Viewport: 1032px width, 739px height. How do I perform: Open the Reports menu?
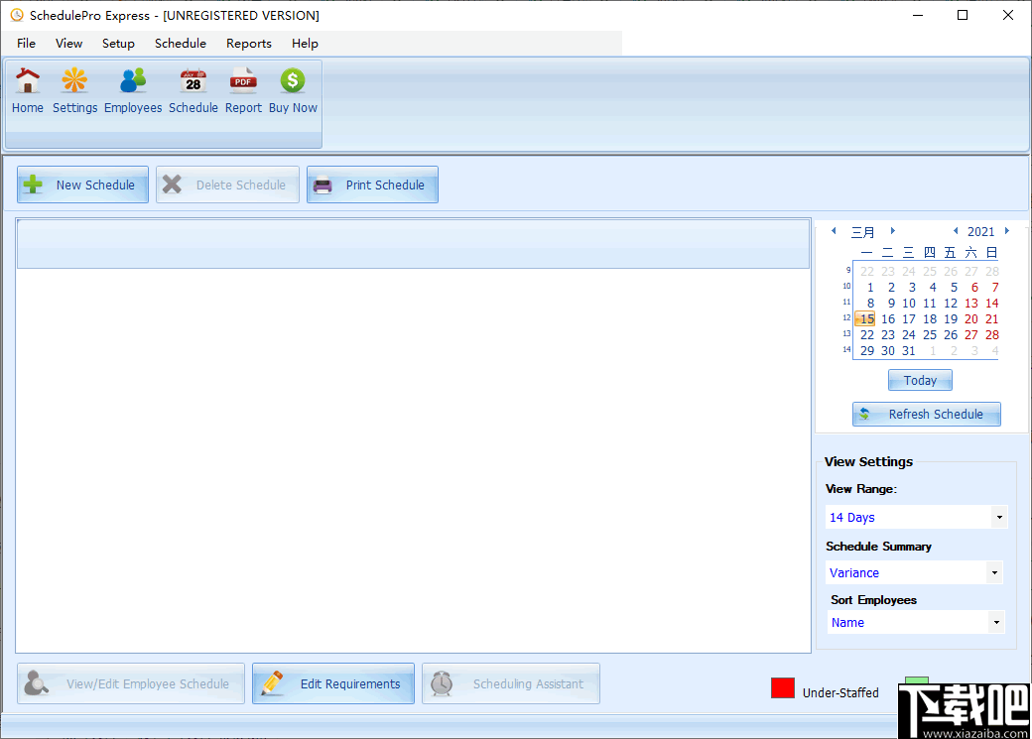point(248,43)
